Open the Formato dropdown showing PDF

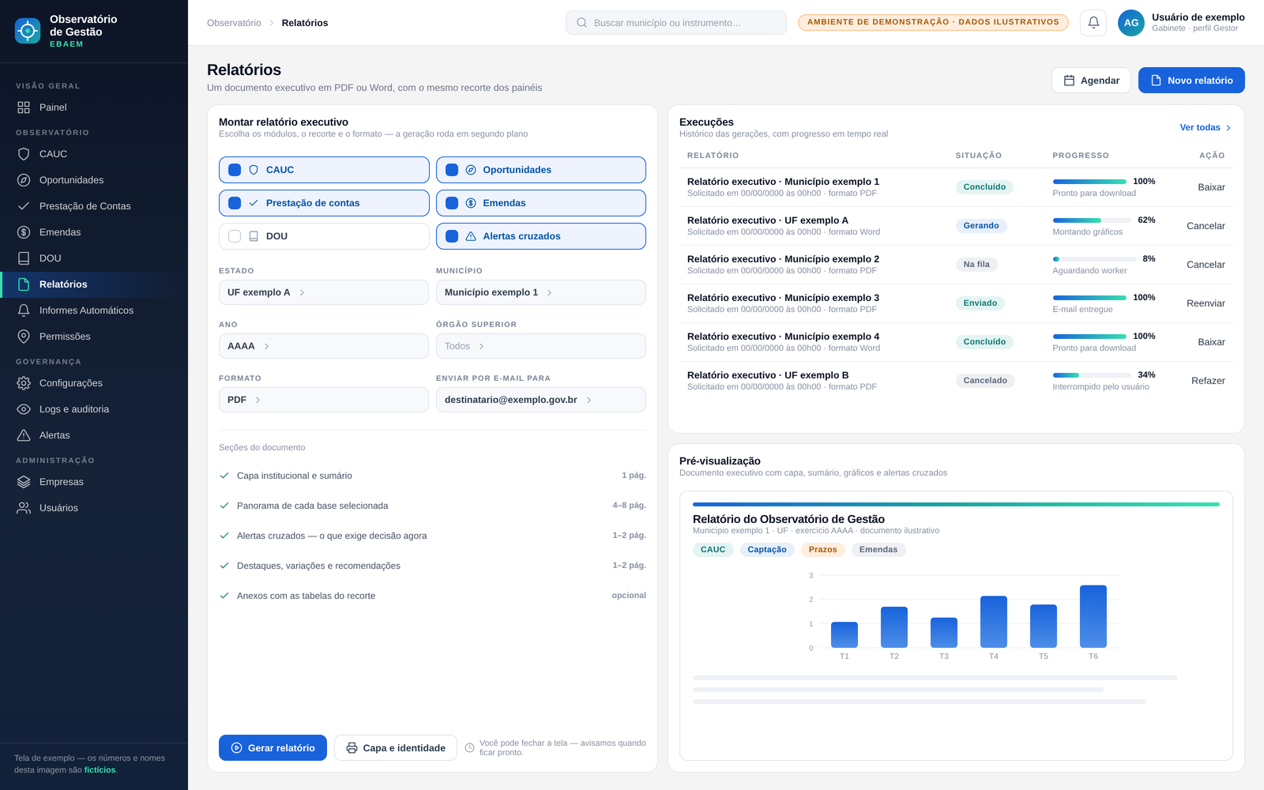click(324, 400)
